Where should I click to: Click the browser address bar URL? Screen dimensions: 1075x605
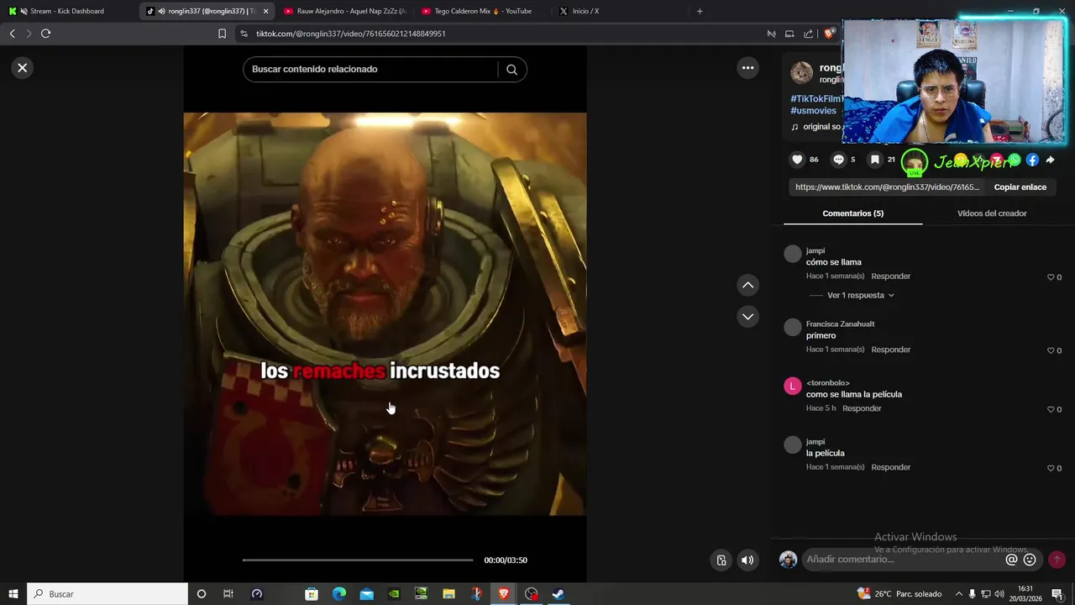click(351, 34)
